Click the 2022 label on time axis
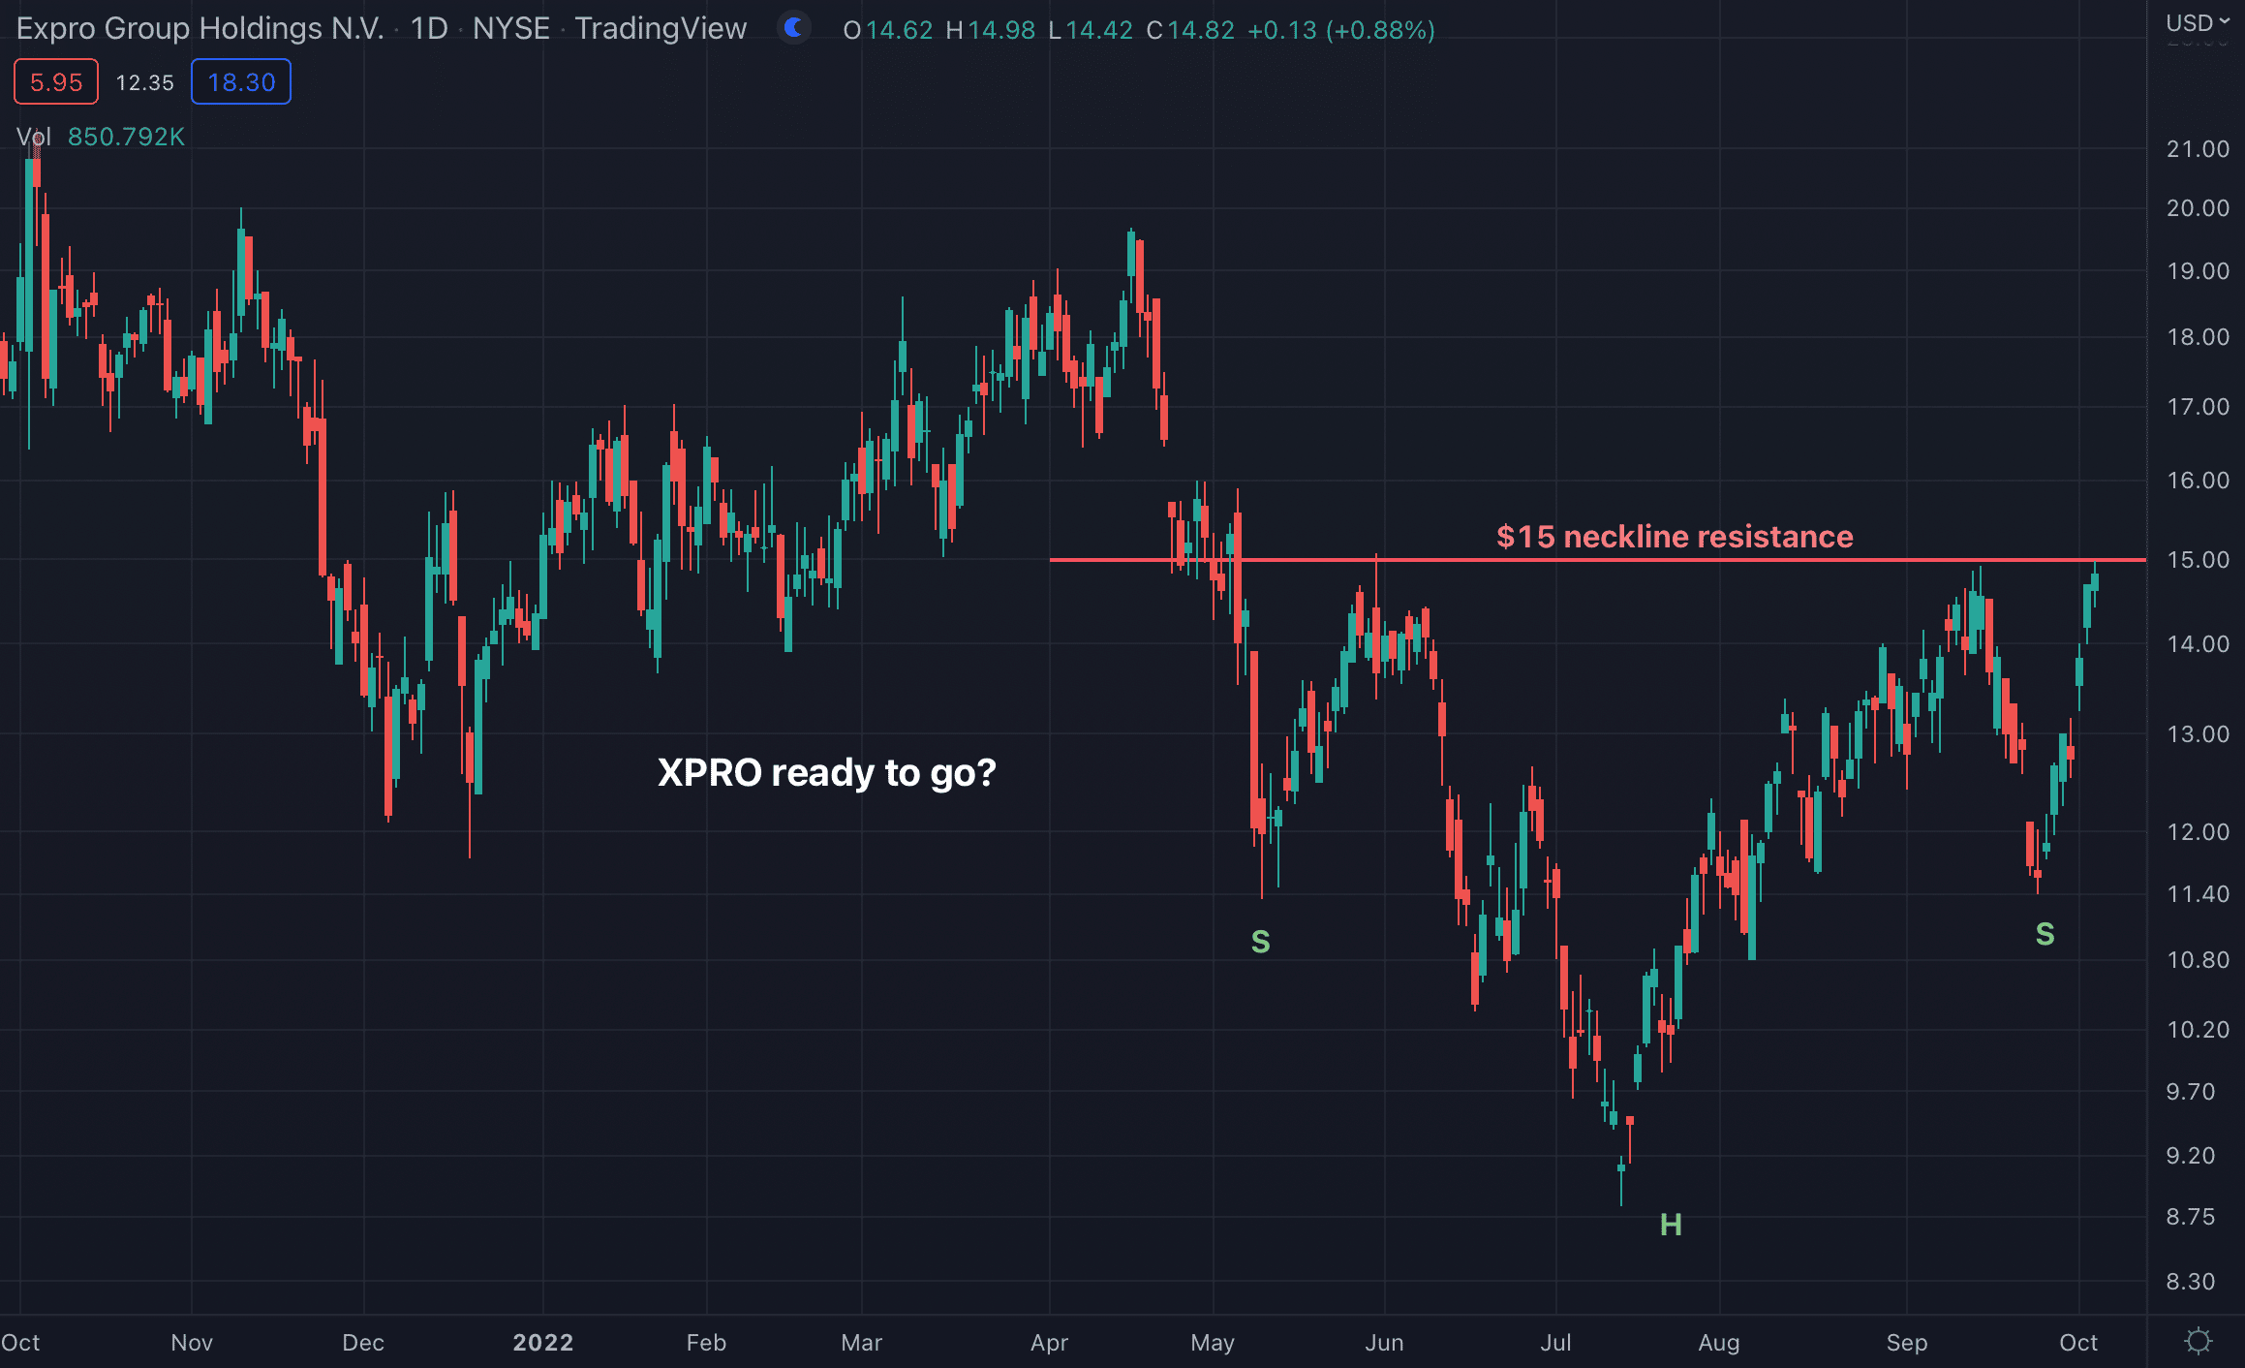The width and height of the screenshot is (2245, 1368). [x=542, y=1342]
